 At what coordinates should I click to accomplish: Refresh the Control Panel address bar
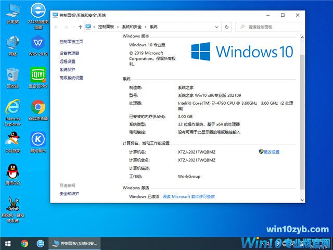coord(227,27)
